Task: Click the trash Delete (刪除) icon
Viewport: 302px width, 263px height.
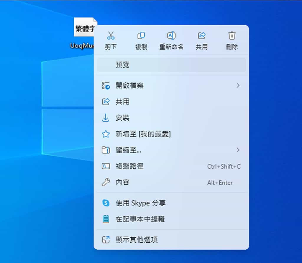Action: click(x=232, y=36)
